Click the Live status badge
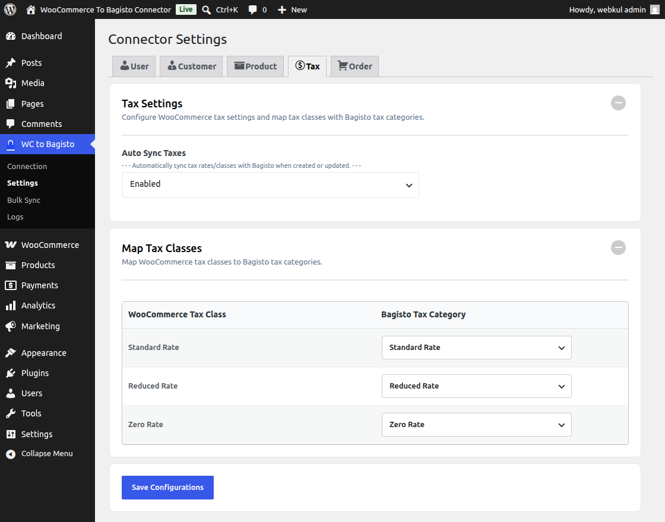Viewport: 665px width, 522px height. coord(186,9)
